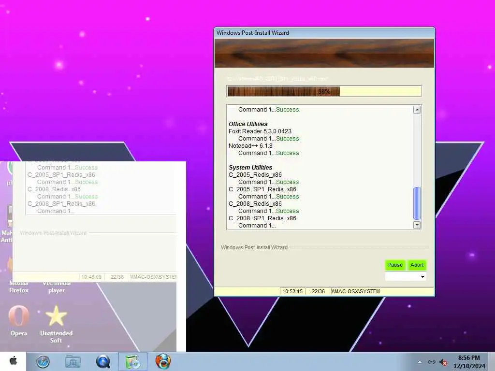The image size is (495, 371).
Task: Select the Notepad++ 6.1.8 entry
Action: pyautogui.click(x=250, y=146)
